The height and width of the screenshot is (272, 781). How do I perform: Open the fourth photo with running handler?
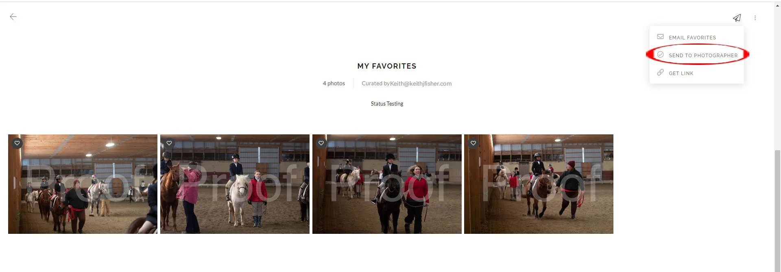pyautogui.click(x=539, y=184)
